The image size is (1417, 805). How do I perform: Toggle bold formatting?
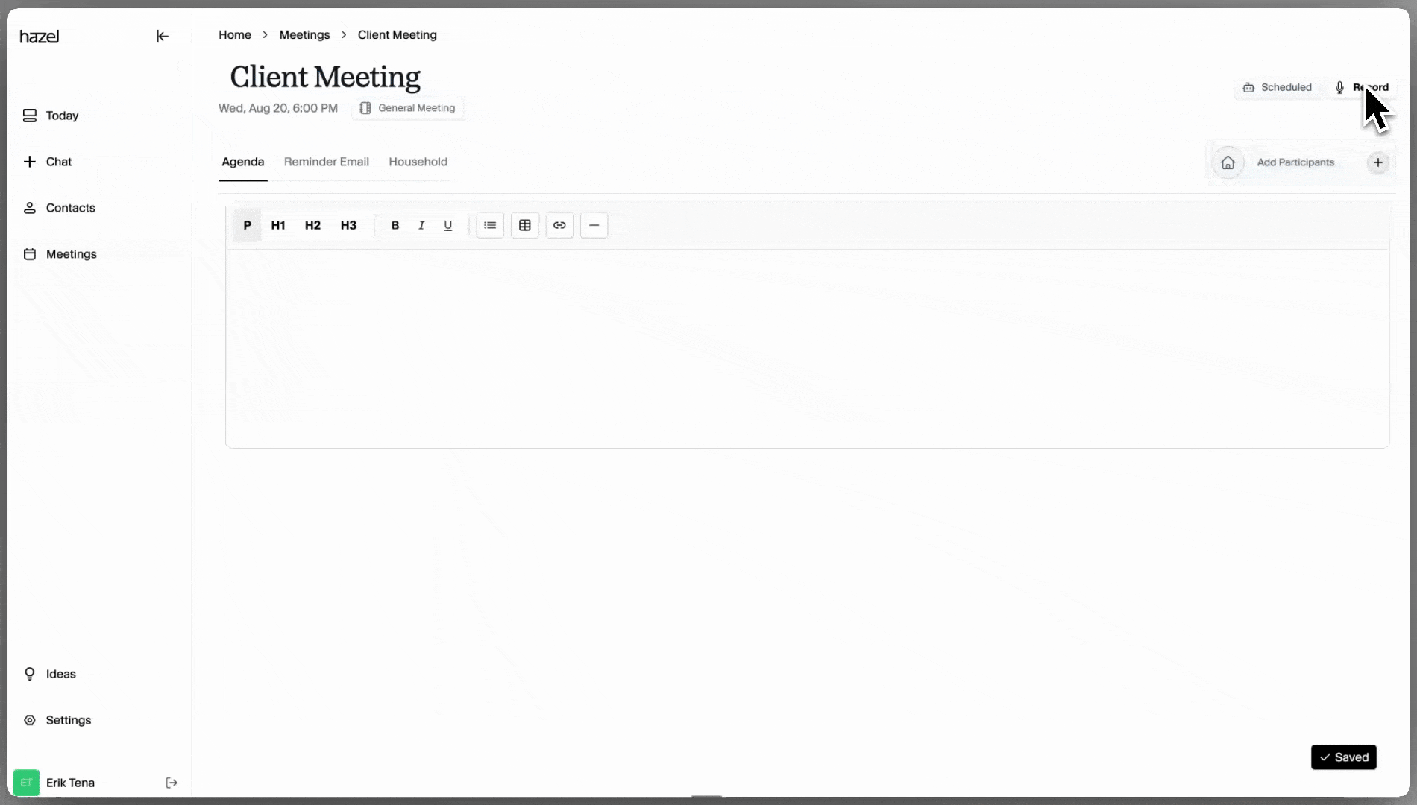pos(395,225)
